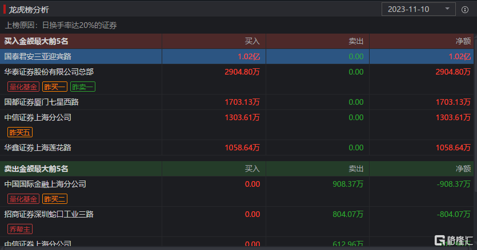This screenshot has height=250, width=477.
Task: Click 1703.13万 buy amount for 国都证券
Action: click(x=242, y=103)
